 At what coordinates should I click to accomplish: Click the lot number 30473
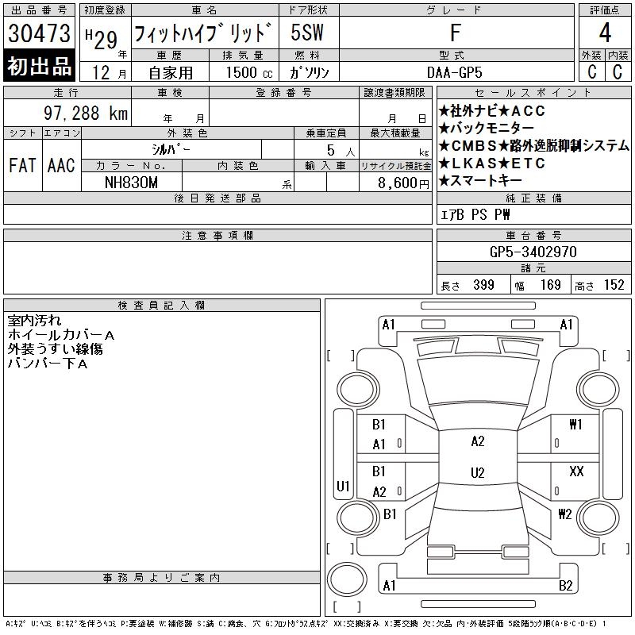pos(39,33)
